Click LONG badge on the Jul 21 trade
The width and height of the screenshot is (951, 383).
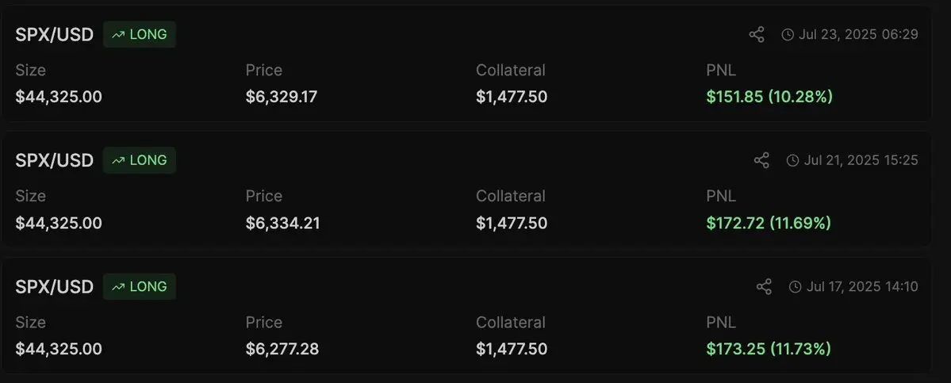coord(140,161)
